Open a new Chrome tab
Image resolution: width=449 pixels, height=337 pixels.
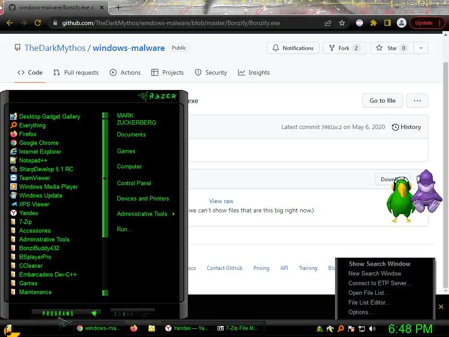118,7
